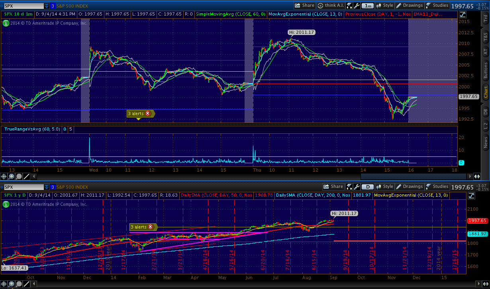490x289 pixels.
Task: Toggle the 1m timeframe button
Action: point(368,6)
